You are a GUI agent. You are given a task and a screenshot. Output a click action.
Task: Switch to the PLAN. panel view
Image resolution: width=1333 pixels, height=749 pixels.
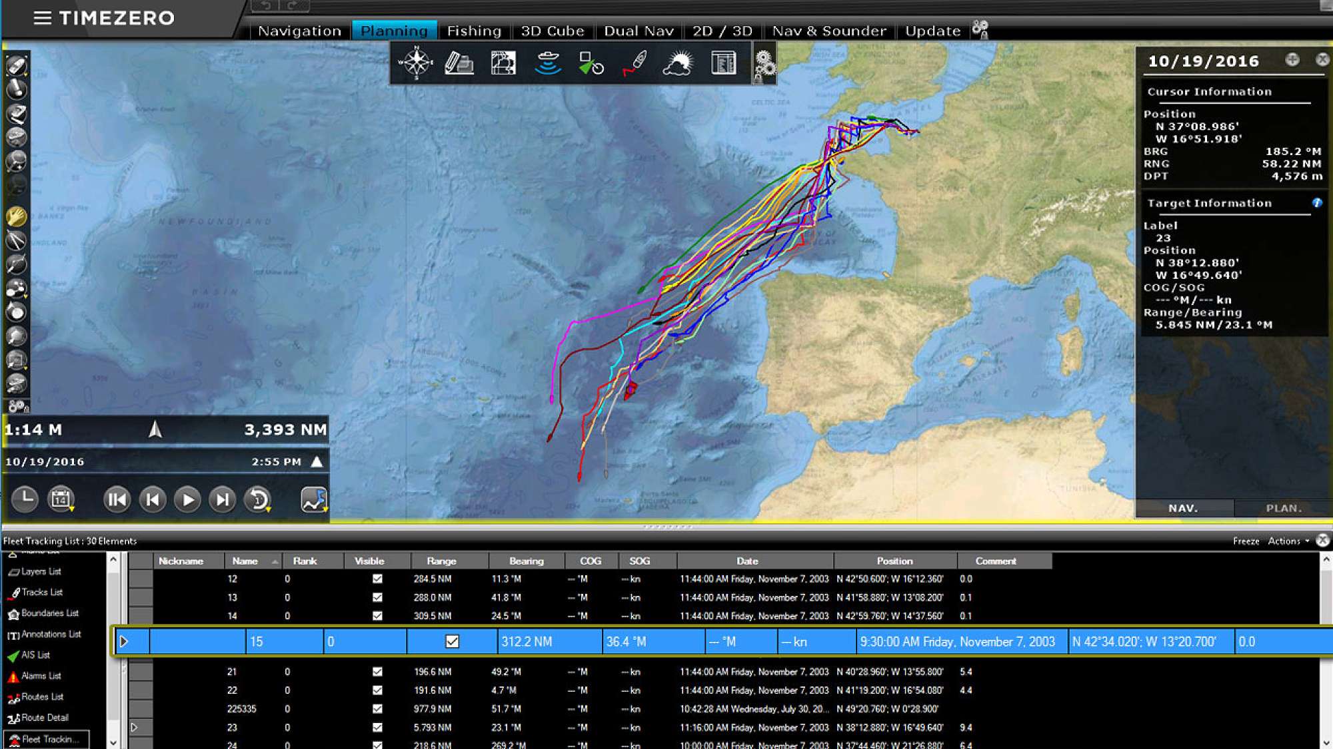(1283, 508)
